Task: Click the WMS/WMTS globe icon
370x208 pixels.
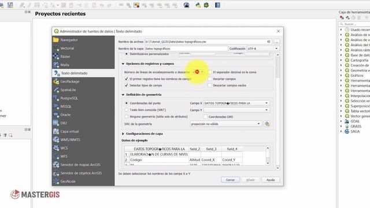Action: point(56,140)
